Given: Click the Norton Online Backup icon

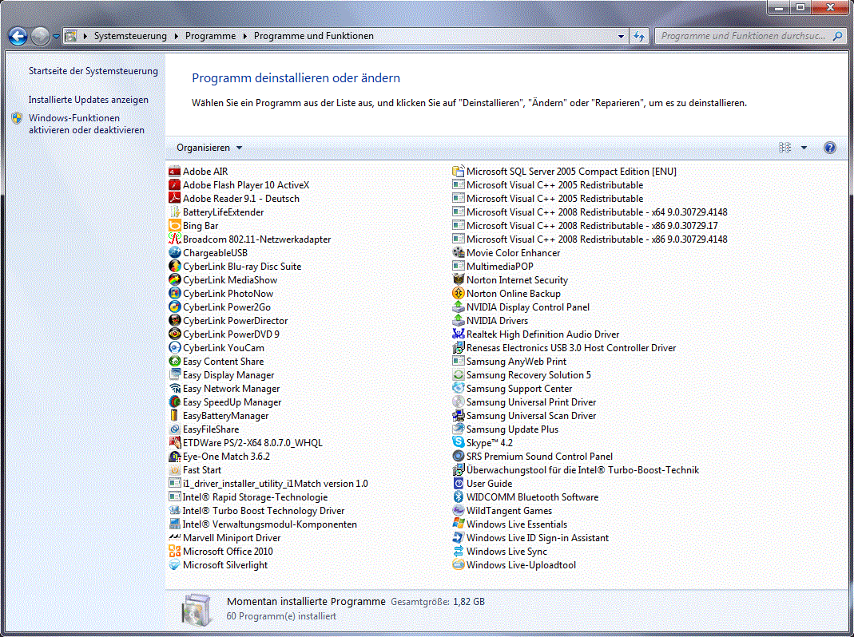Looking at the screenshot, I should (459, 294).
